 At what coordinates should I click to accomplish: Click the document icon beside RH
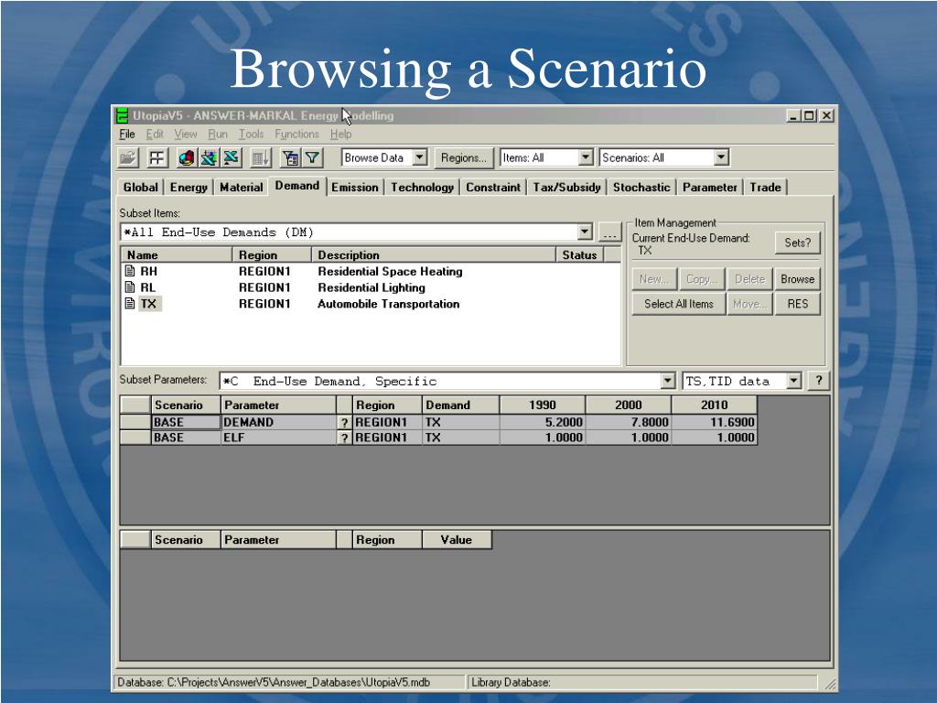pyautogui.click(x=130, y=271)
